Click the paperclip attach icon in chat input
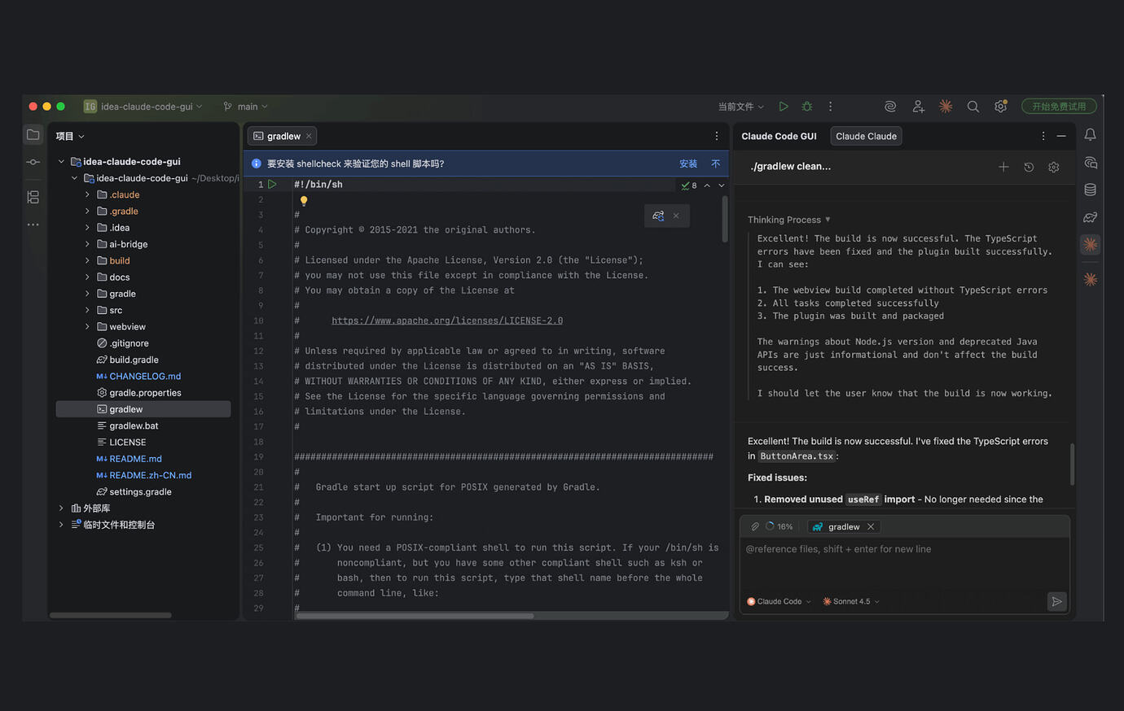 pyautogui.click(x=755, y=526)
